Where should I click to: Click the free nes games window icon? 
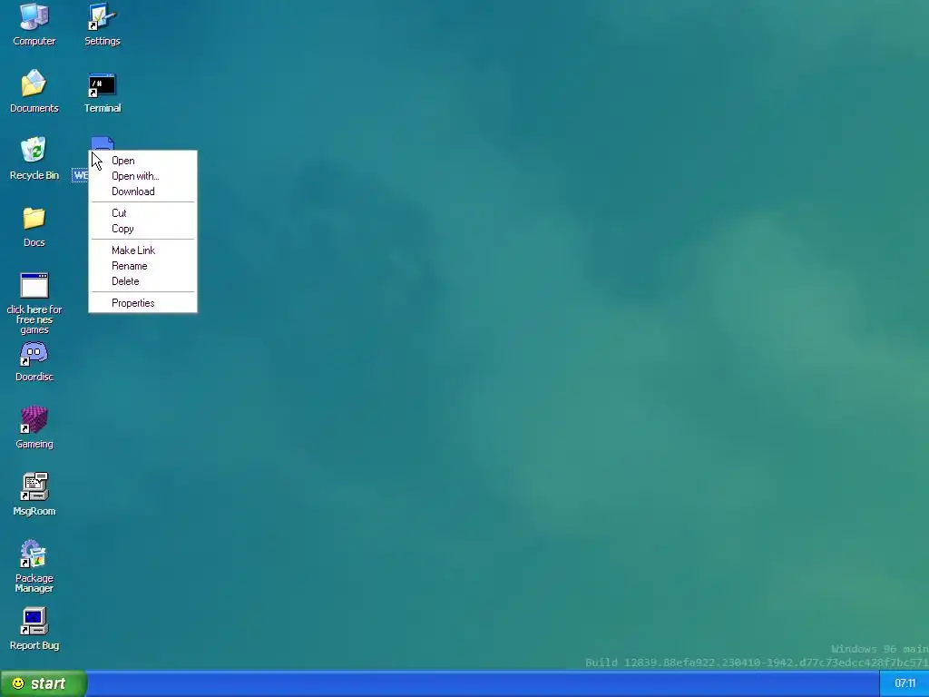[34, 285]
